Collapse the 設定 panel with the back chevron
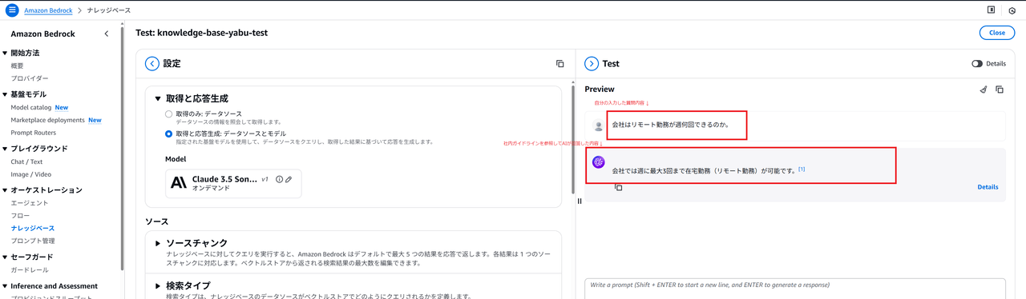The height and width of the screenshot is (299, 1026). [x=151, y=64]
